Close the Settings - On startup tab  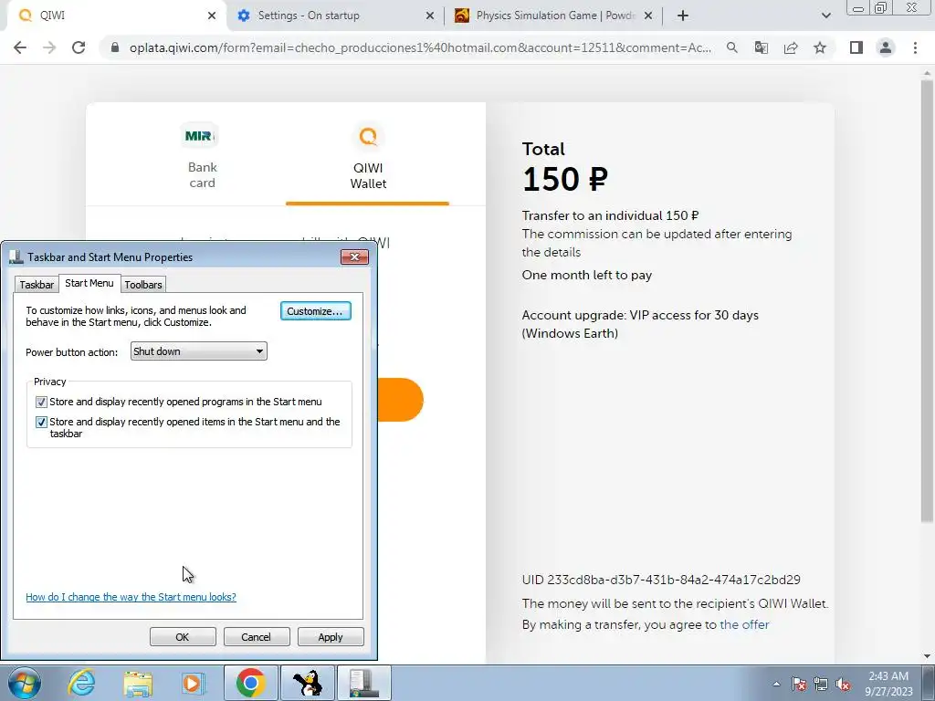[430, 16]
